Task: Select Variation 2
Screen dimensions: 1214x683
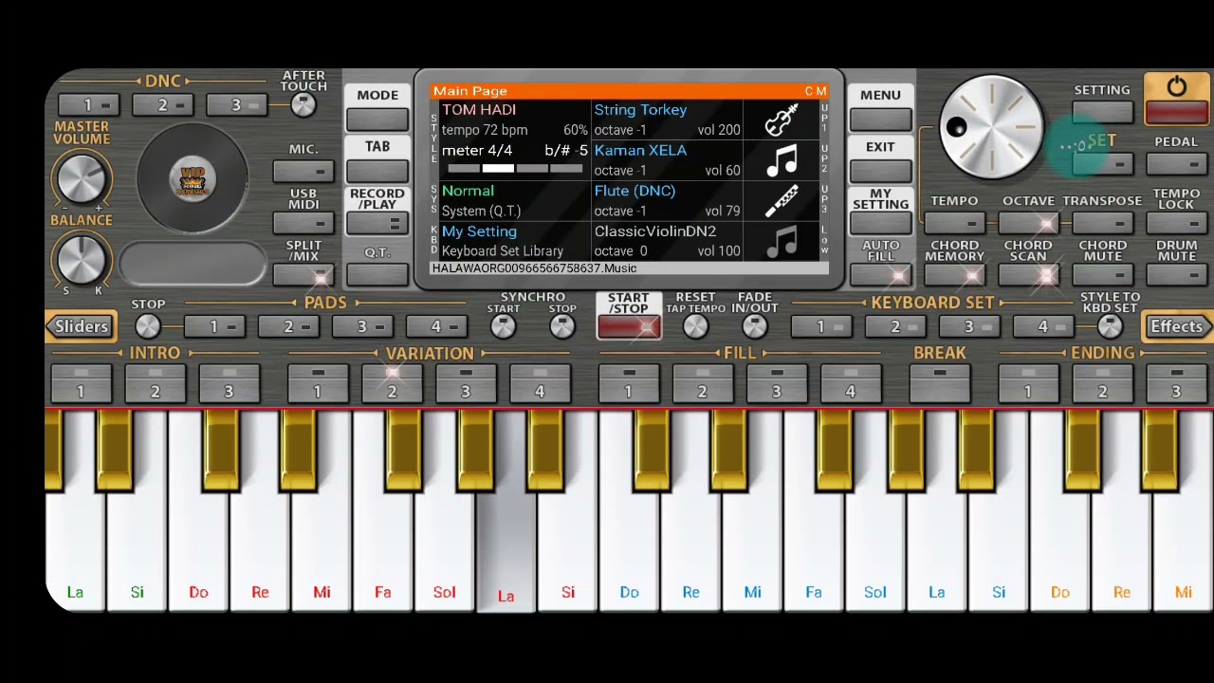Action: point(392,382)
